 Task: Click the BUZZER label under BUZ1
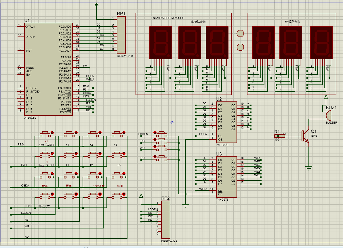click(x=331, y=123)
